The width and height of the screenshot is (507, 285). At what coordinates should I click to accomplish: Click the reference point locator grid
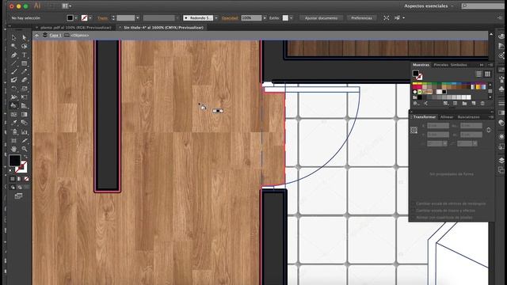[414, 130]
